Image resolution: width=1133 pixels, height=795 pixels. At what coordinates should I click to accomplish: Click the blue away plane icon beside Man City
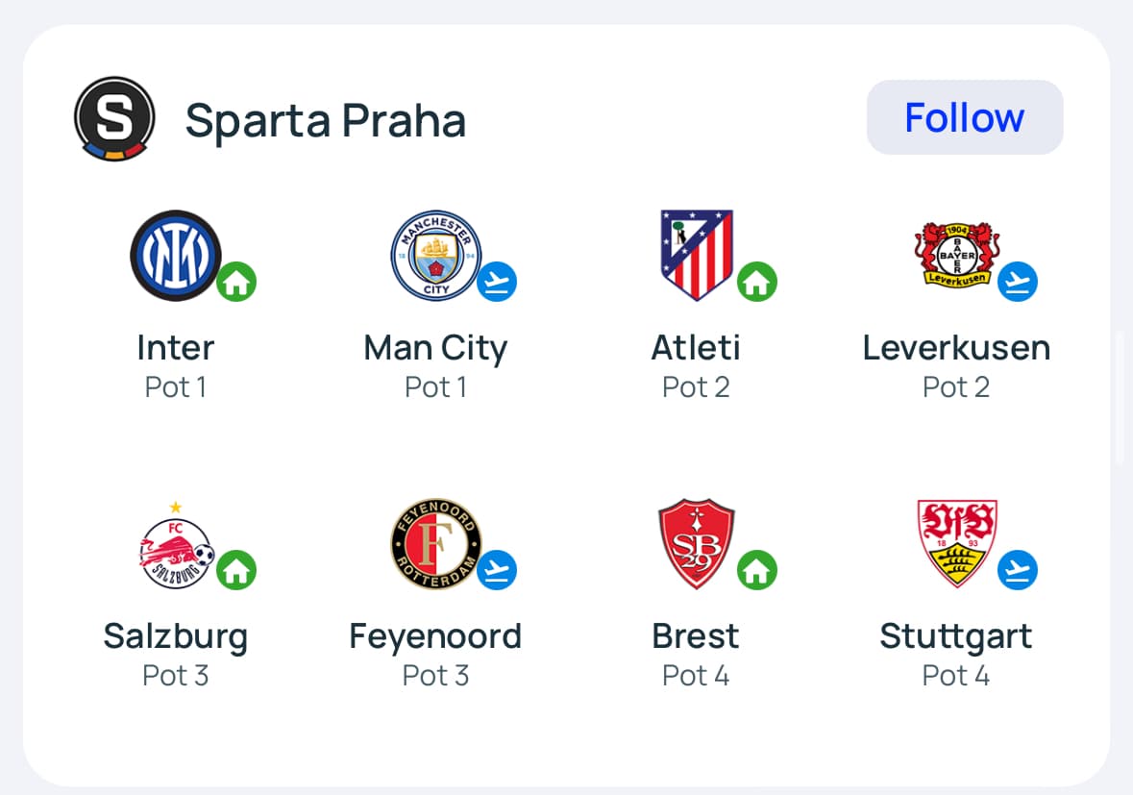coord(497,282)
